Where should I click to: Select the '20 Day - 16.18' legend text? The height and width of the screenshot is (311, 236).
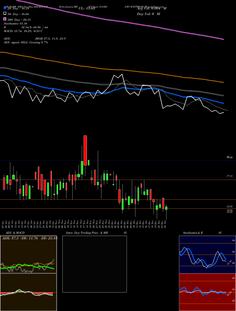[18, 9]
